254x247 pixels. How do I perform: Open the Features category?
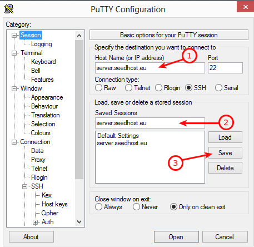(x=42, y=80)
